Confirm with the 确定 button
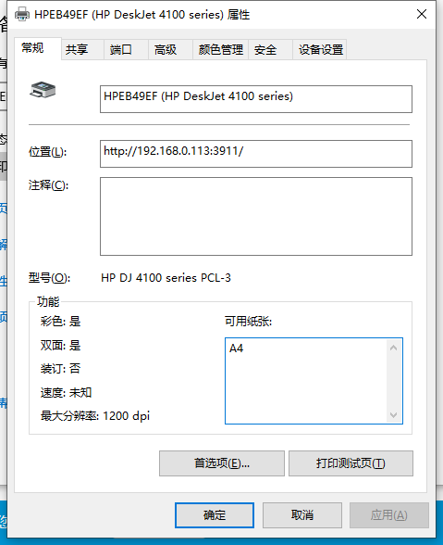 [x=215, y=514]
